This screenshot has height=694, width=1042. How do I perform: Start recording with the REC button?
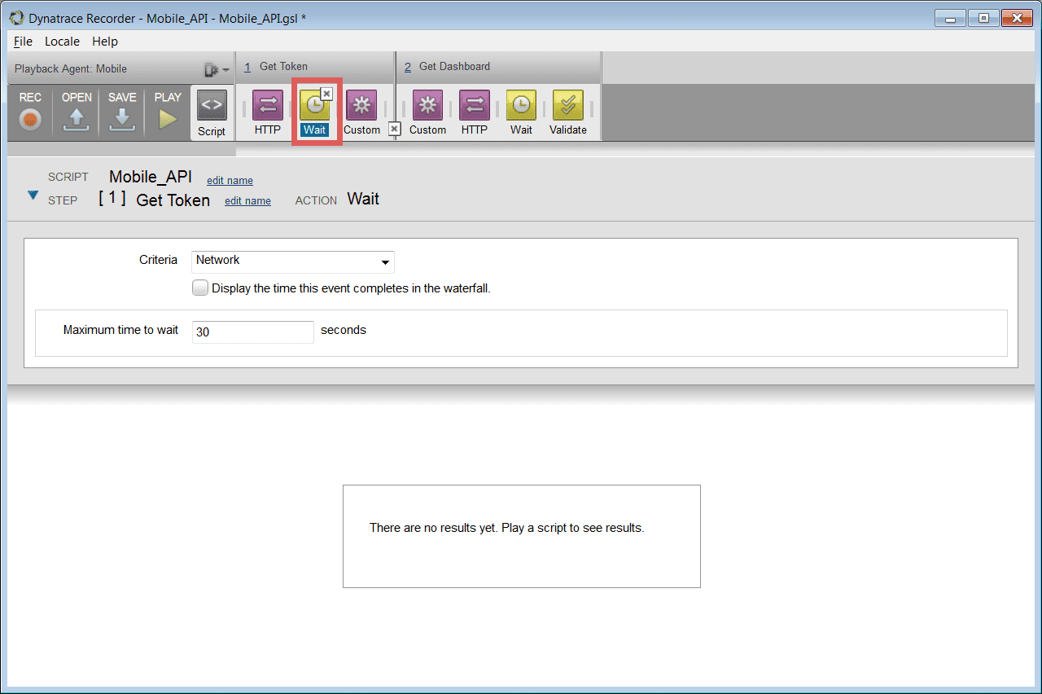tap(31, 112)
